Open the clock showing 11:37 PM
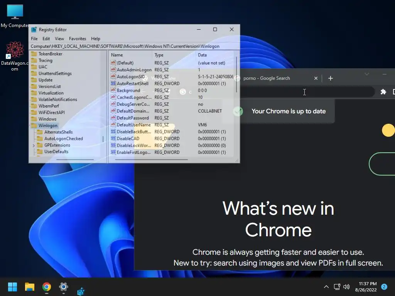Image resolution: width=395 pixels, height=296 pixels. click(366, 287)
